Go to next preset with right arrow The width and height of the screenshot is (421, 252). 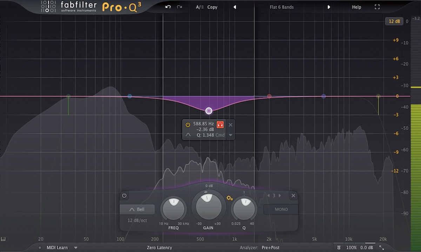(x=329, y=7)
